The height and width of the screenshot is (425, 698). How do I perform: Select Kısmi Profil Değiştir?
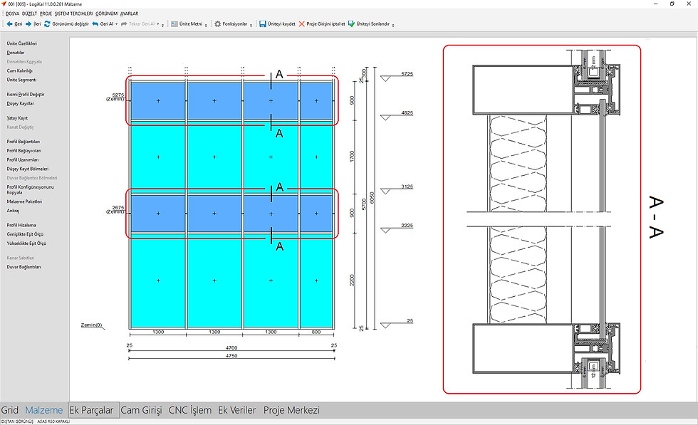tap(26, 95)
